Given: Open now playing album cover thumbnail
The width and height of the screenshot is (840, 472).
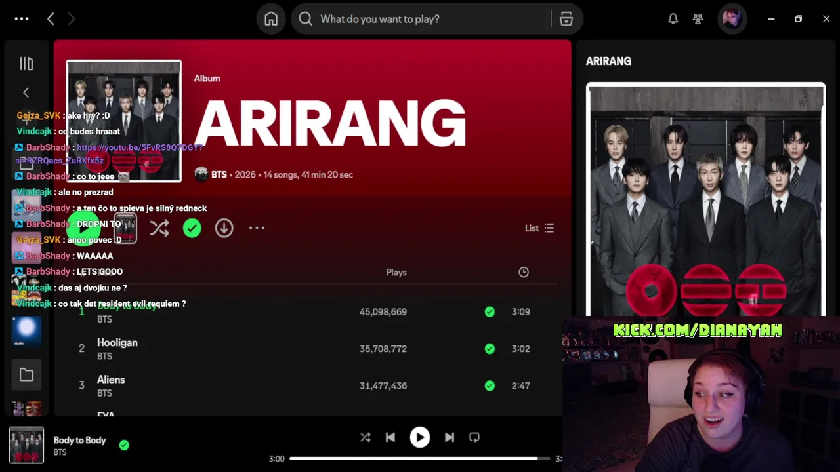Looking at the screenshot, I should (x=26, y=445).
